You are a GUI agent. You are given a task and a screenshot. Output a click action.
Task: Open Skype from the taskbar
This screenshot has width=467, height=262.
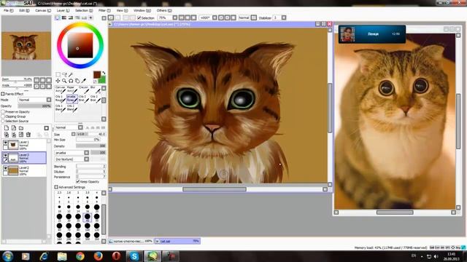(x=134, y=256)
